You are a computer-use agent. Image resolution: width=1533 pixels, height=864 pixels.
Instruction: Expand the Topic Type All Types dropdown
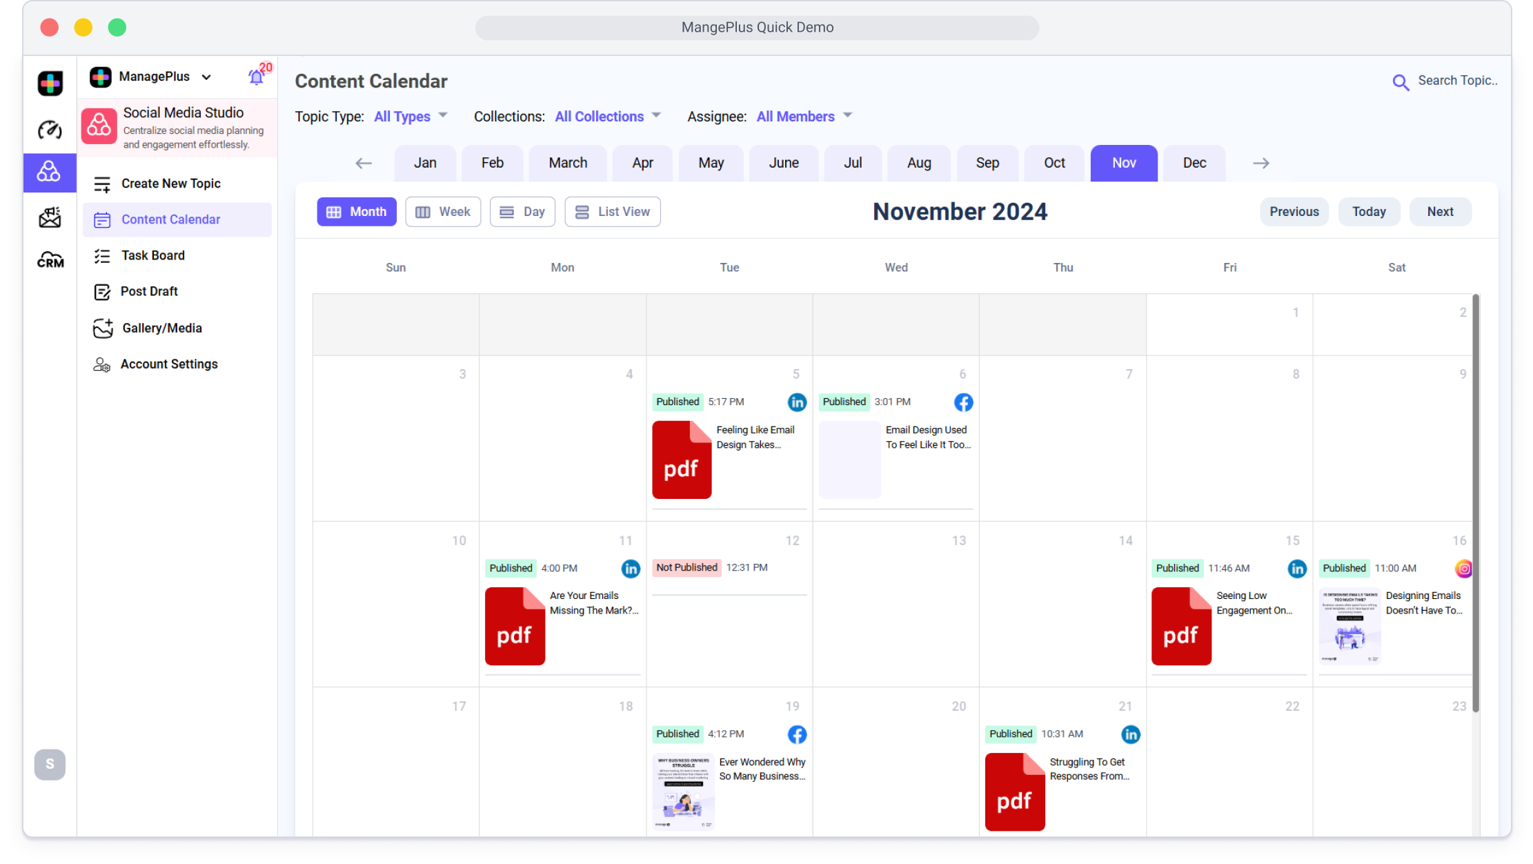pyautogui.click(x=411, y=117)
